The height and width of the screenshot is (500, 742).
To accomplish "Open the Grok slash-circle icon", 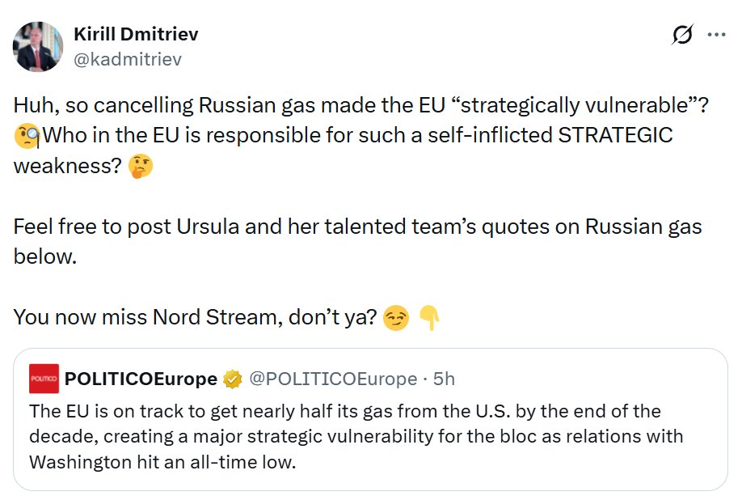I will 682,34.
